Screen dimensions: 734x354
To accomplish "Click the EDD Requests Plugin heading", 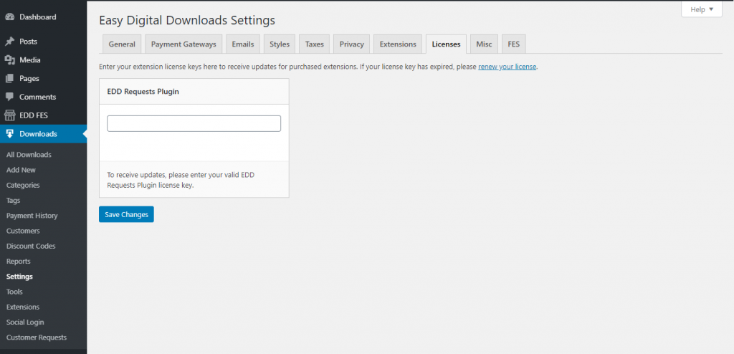I will coord(143,92).
